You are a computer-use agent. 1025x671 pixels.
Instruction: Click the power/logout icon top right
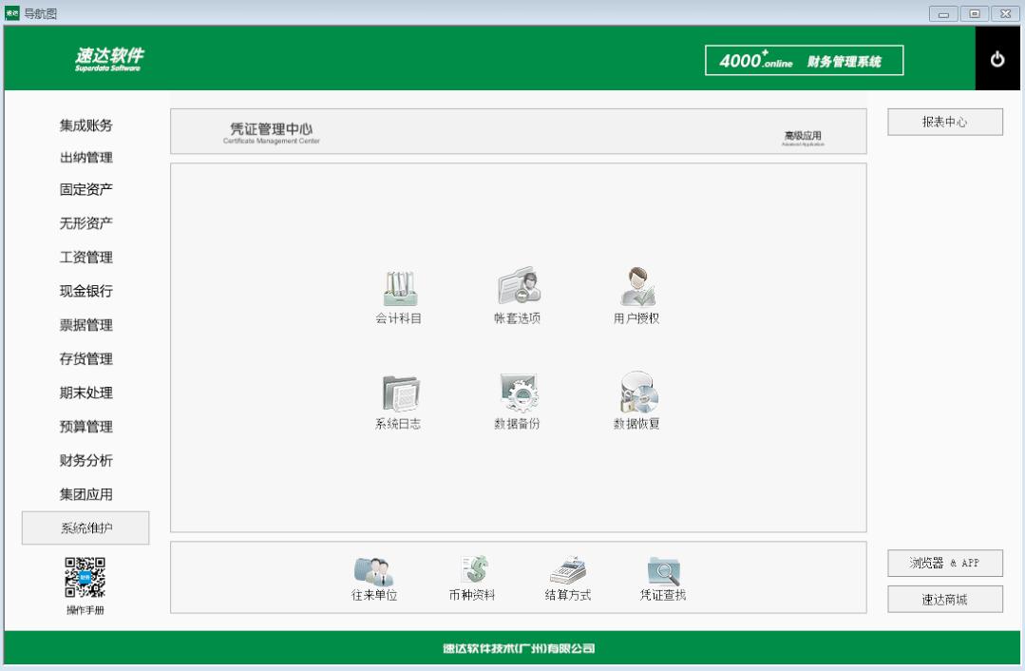(998, 58)
